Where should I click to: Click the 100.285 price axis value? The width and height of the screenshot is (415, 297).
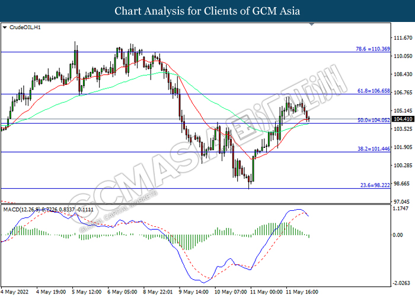pyautogui.click(x=403, y=166)
